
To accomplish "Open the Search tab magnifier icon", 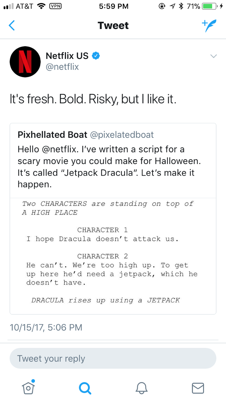I will pos(85,388).
